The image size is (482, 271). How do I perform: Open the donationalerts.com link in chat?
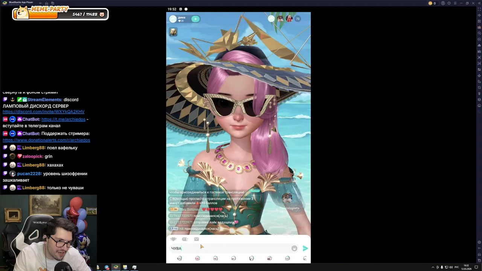(x=46, y=140)
